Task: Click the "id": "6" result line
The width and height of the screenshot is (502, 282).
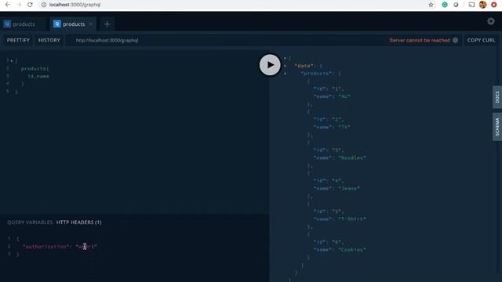Action: 329,242
